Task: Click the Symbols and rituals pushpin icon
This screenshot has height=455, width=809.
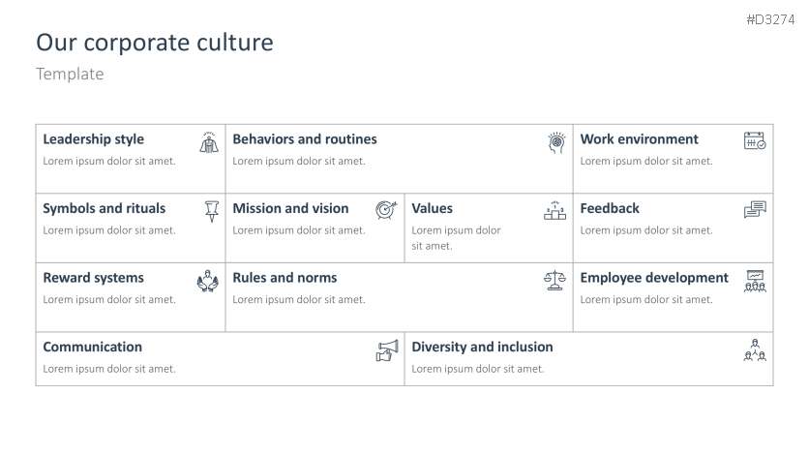Action: [212, 210]
